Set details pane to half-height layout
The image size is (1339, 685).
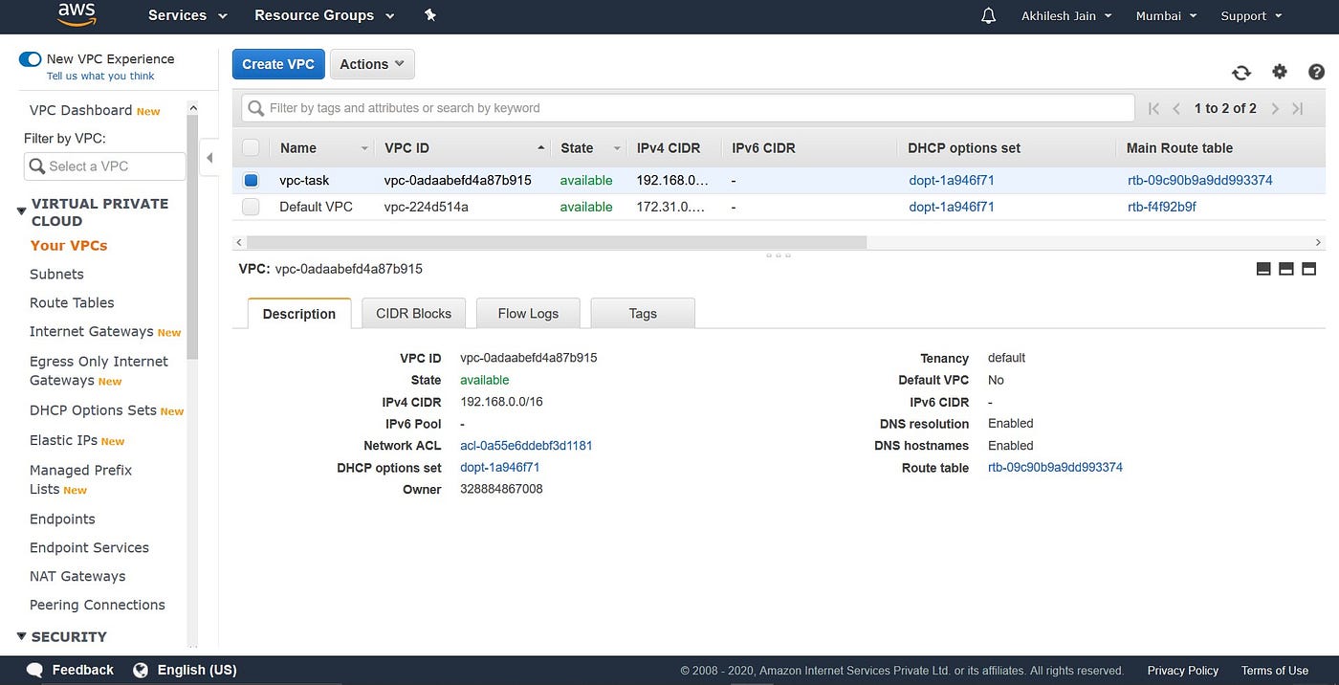point(1286,269)
